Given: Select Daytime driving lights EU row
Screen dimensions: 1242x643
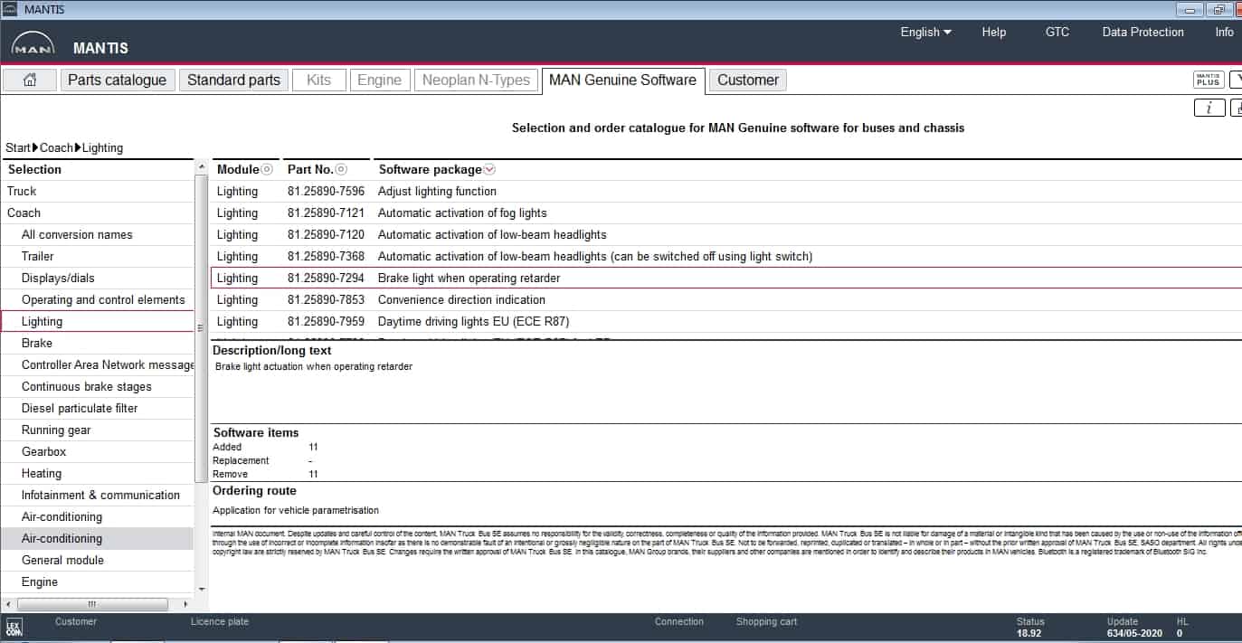Looking at the screenshot, I should 725,321.
